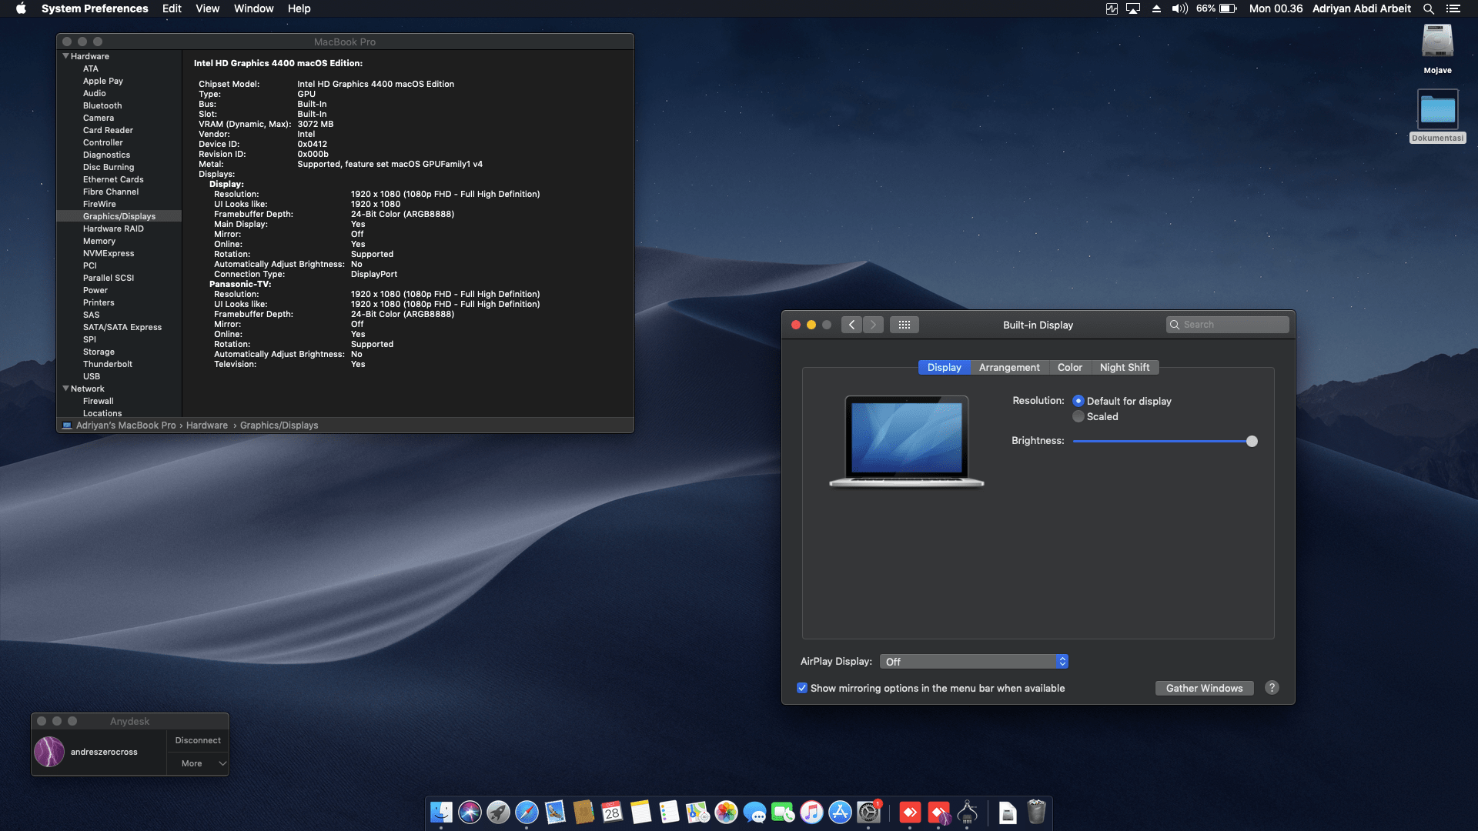Click the back arrow in the Display preferences toolbar
Viewport: 1478px width, 831px height.
[851, 325]
